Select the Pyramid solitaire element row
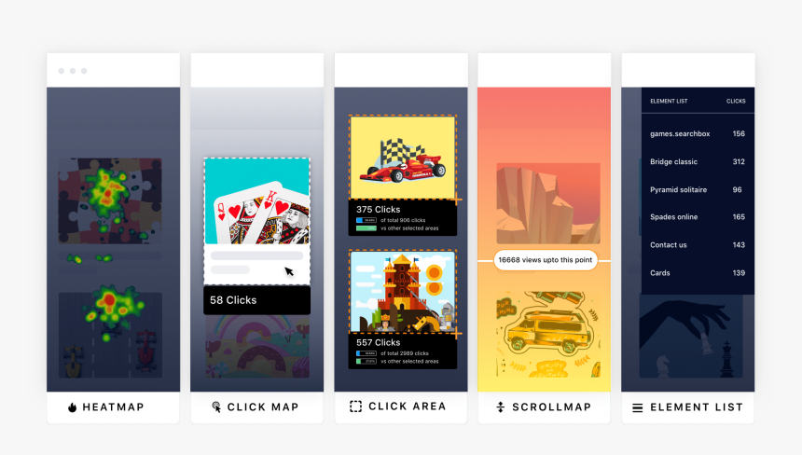 tap(698, 189)
